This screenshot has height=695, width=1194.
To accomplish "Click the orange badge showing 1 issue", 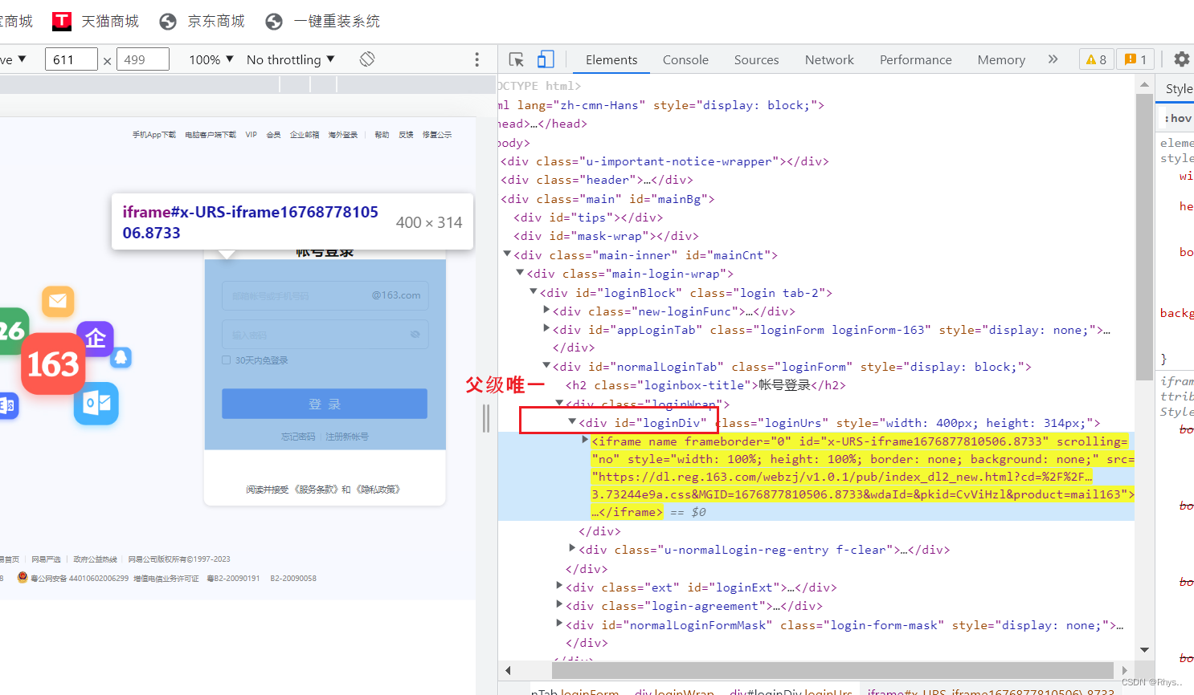I will tap(1135, 59).
